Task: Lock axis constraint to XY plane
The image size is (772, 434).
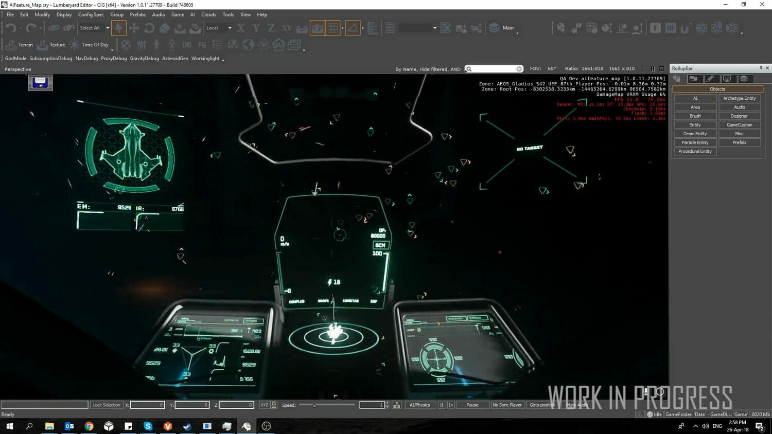Action: tap(287, 28)
